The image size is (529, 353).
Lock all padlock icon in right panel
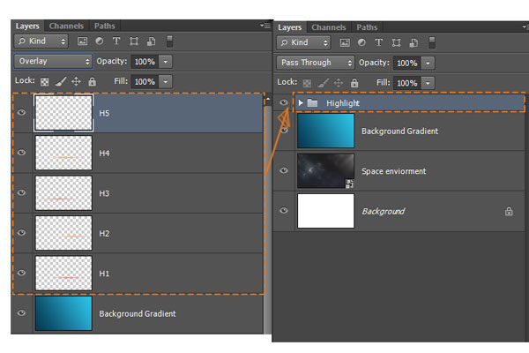(354, 83)
